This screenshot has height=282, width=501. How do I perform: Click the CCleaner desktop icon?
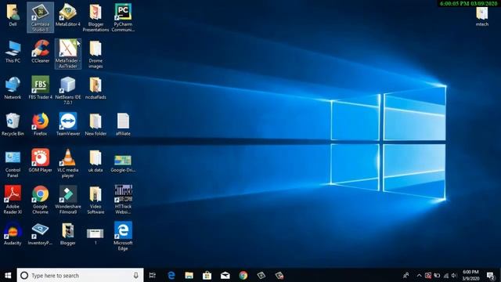point(40,52)
